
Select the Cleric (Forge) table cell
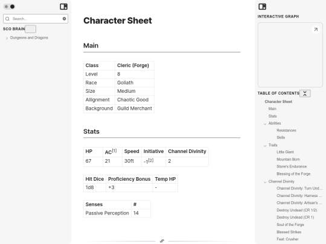[x=135, y=66]
